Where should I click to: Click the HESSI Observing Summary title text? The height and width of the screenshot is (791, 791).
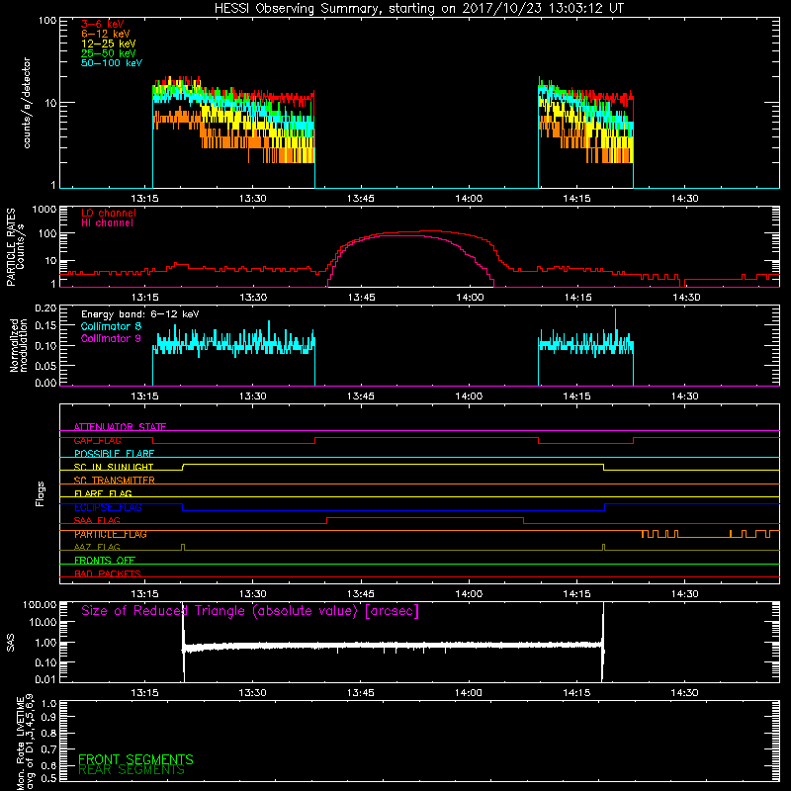[x=418, y=9]
